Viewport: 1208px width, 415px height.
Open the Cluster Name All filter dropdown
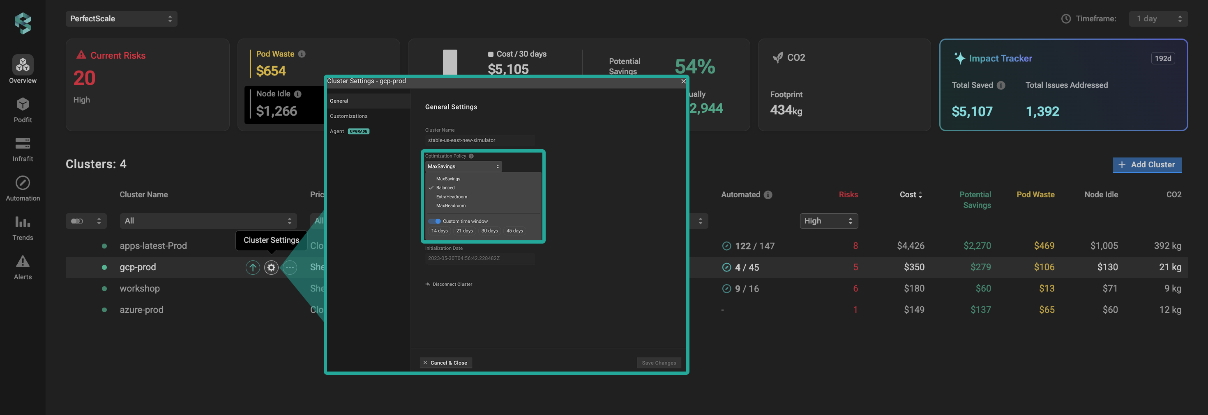point(208,221)
